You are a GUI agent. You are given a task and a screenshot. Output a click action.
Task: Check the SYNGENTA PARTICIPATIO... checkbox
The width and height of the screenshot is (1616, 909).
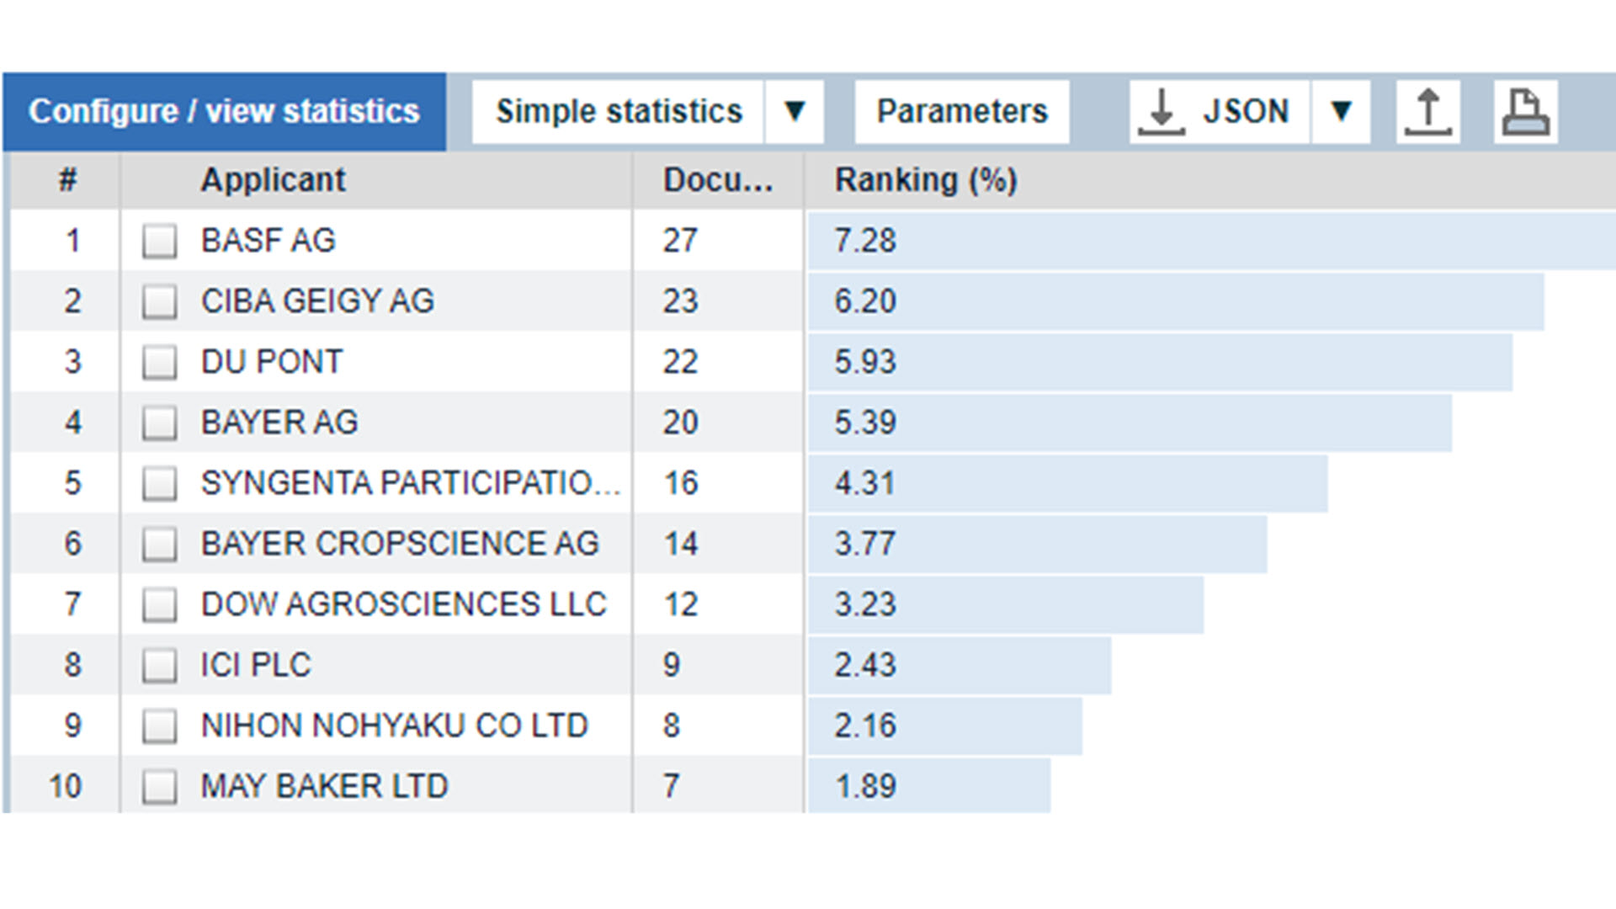click(160, 483)
